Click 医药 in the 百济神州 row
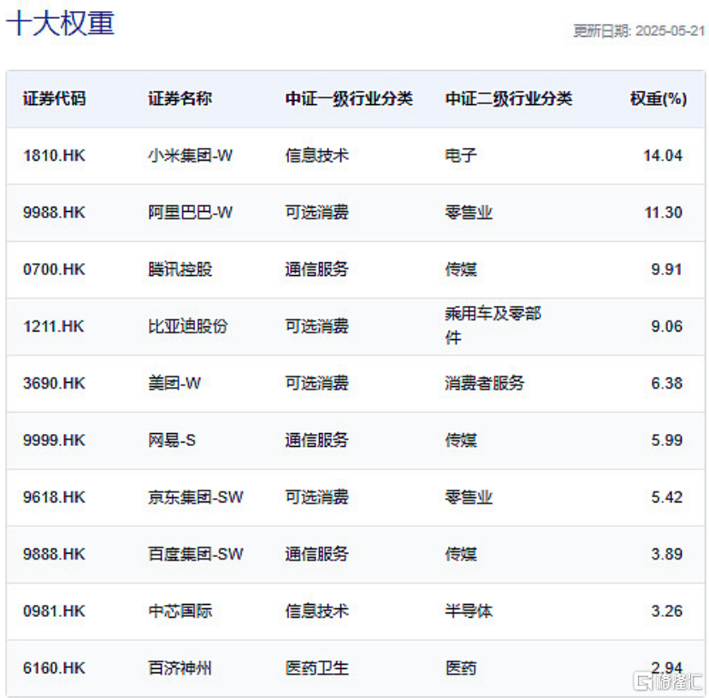Image resolution: width=709 pixels, height=698 pixels. [461, 668]
